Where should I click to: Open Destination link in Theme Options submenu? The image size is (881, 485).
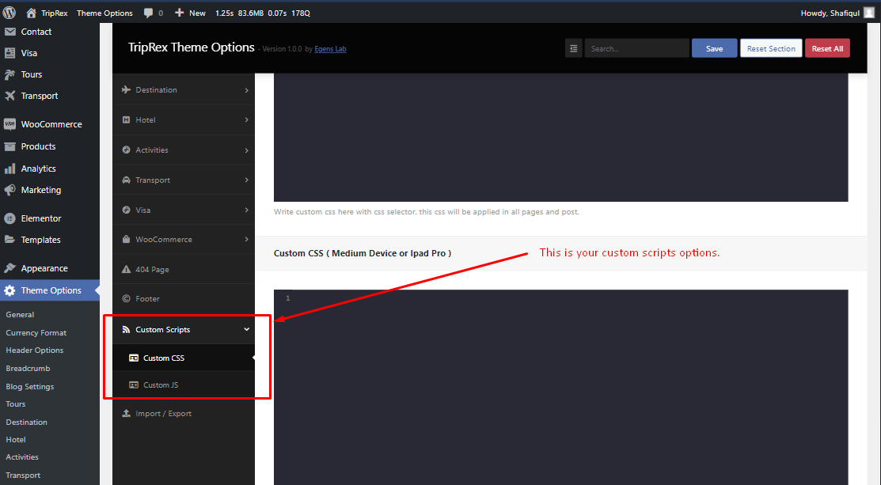[x=26, y=422]
